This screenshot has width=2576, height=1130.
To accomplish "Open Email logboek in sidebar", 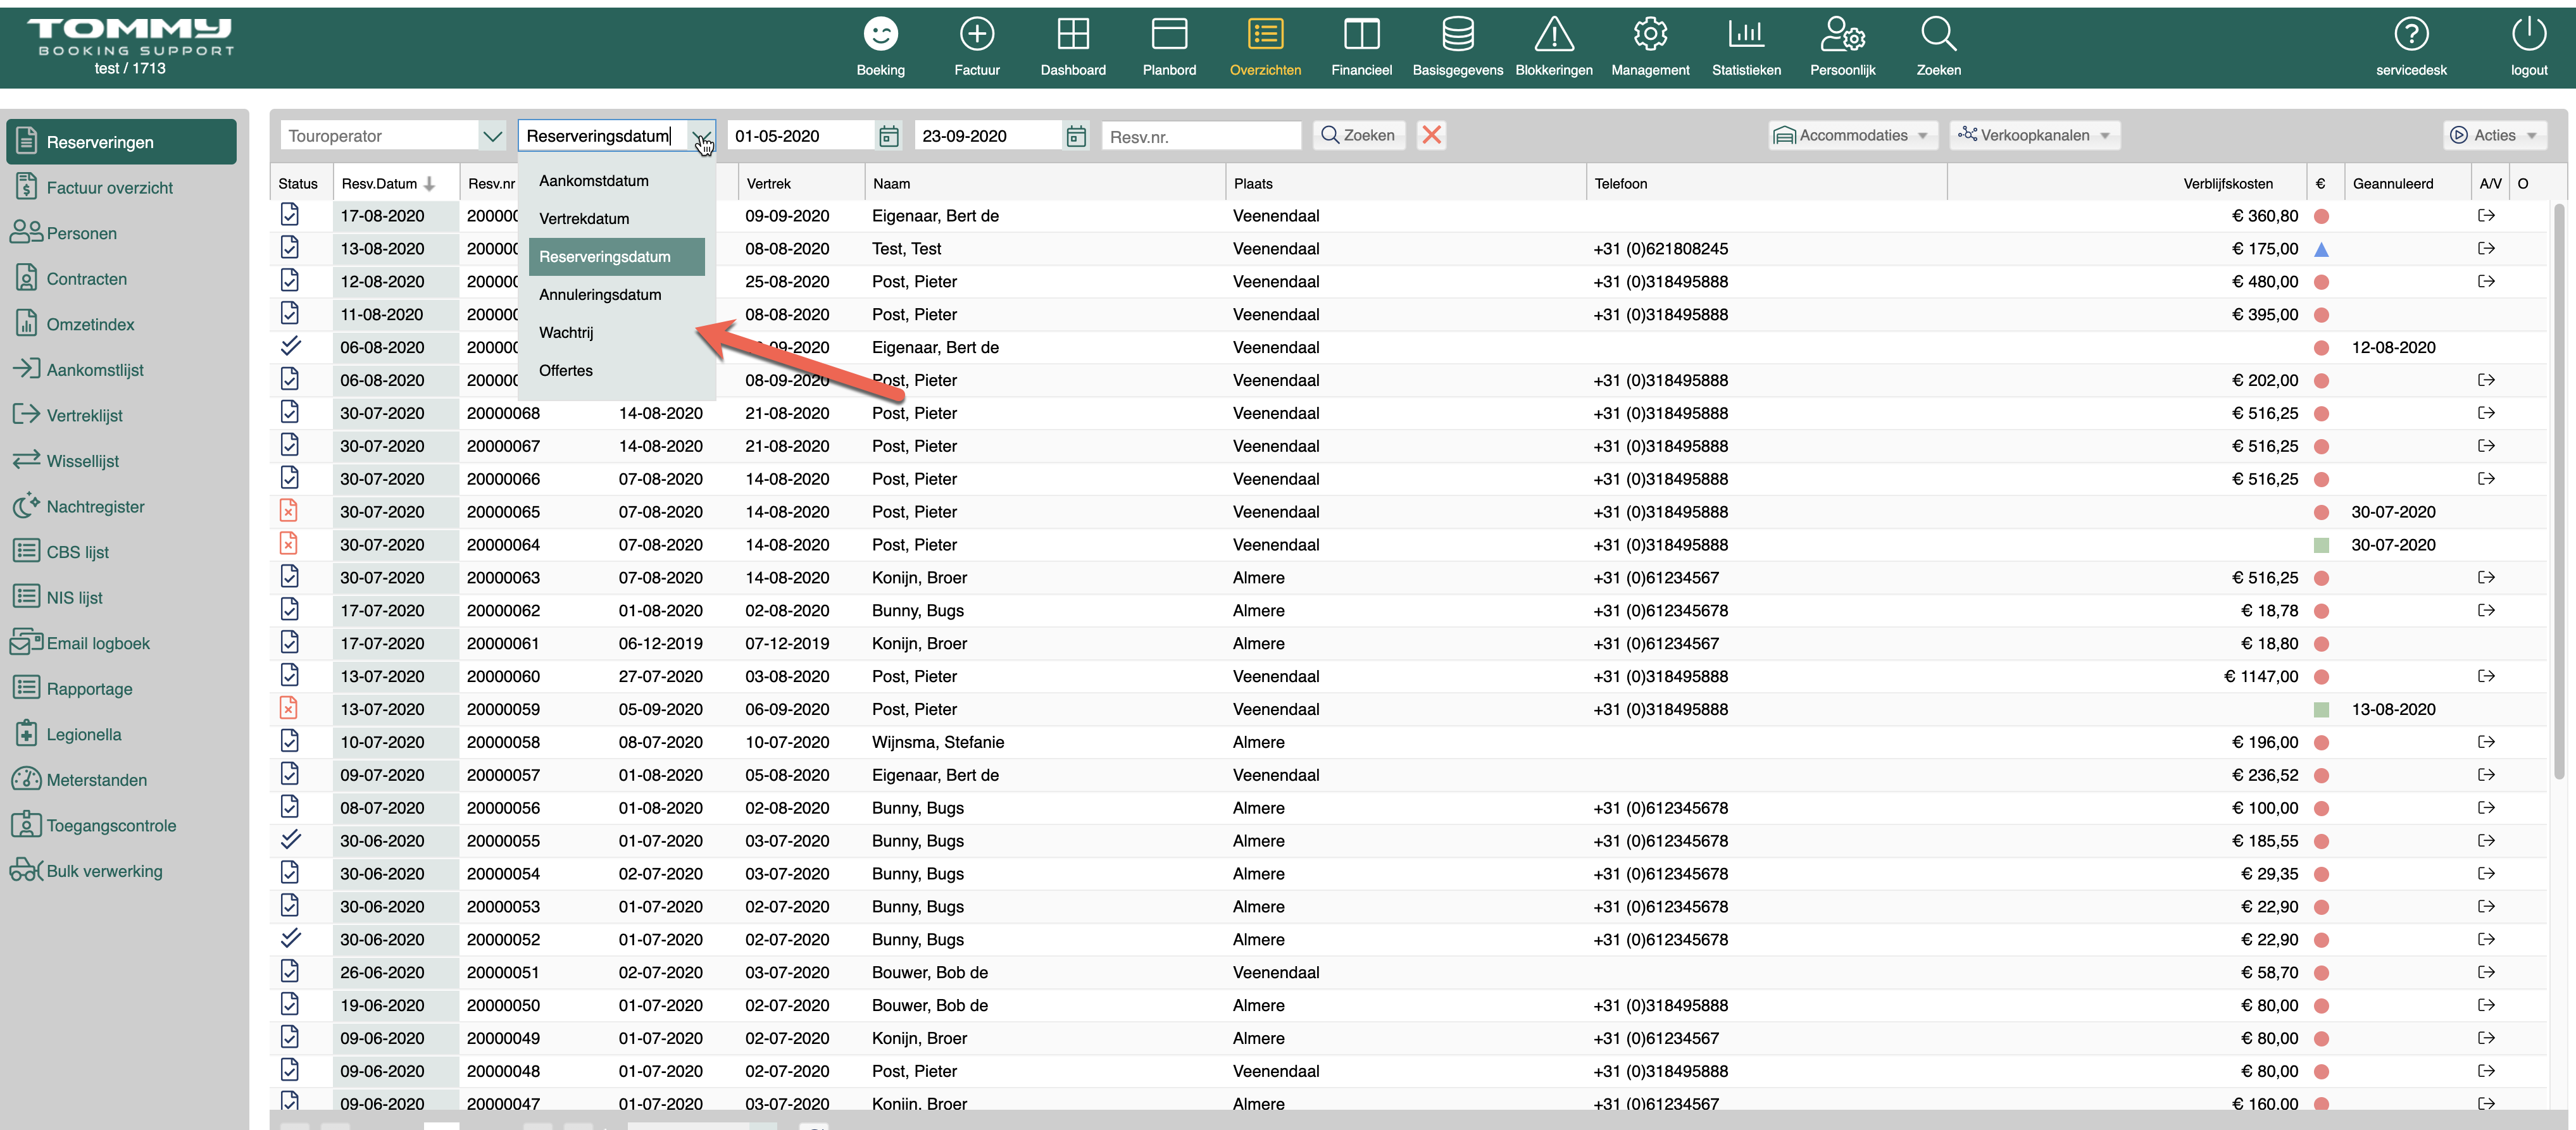I will [121, 643].
